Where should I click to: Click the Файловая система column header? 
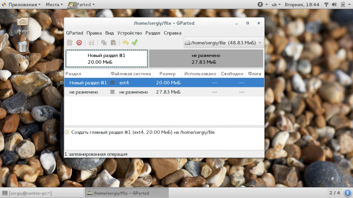tap(131, 74)
